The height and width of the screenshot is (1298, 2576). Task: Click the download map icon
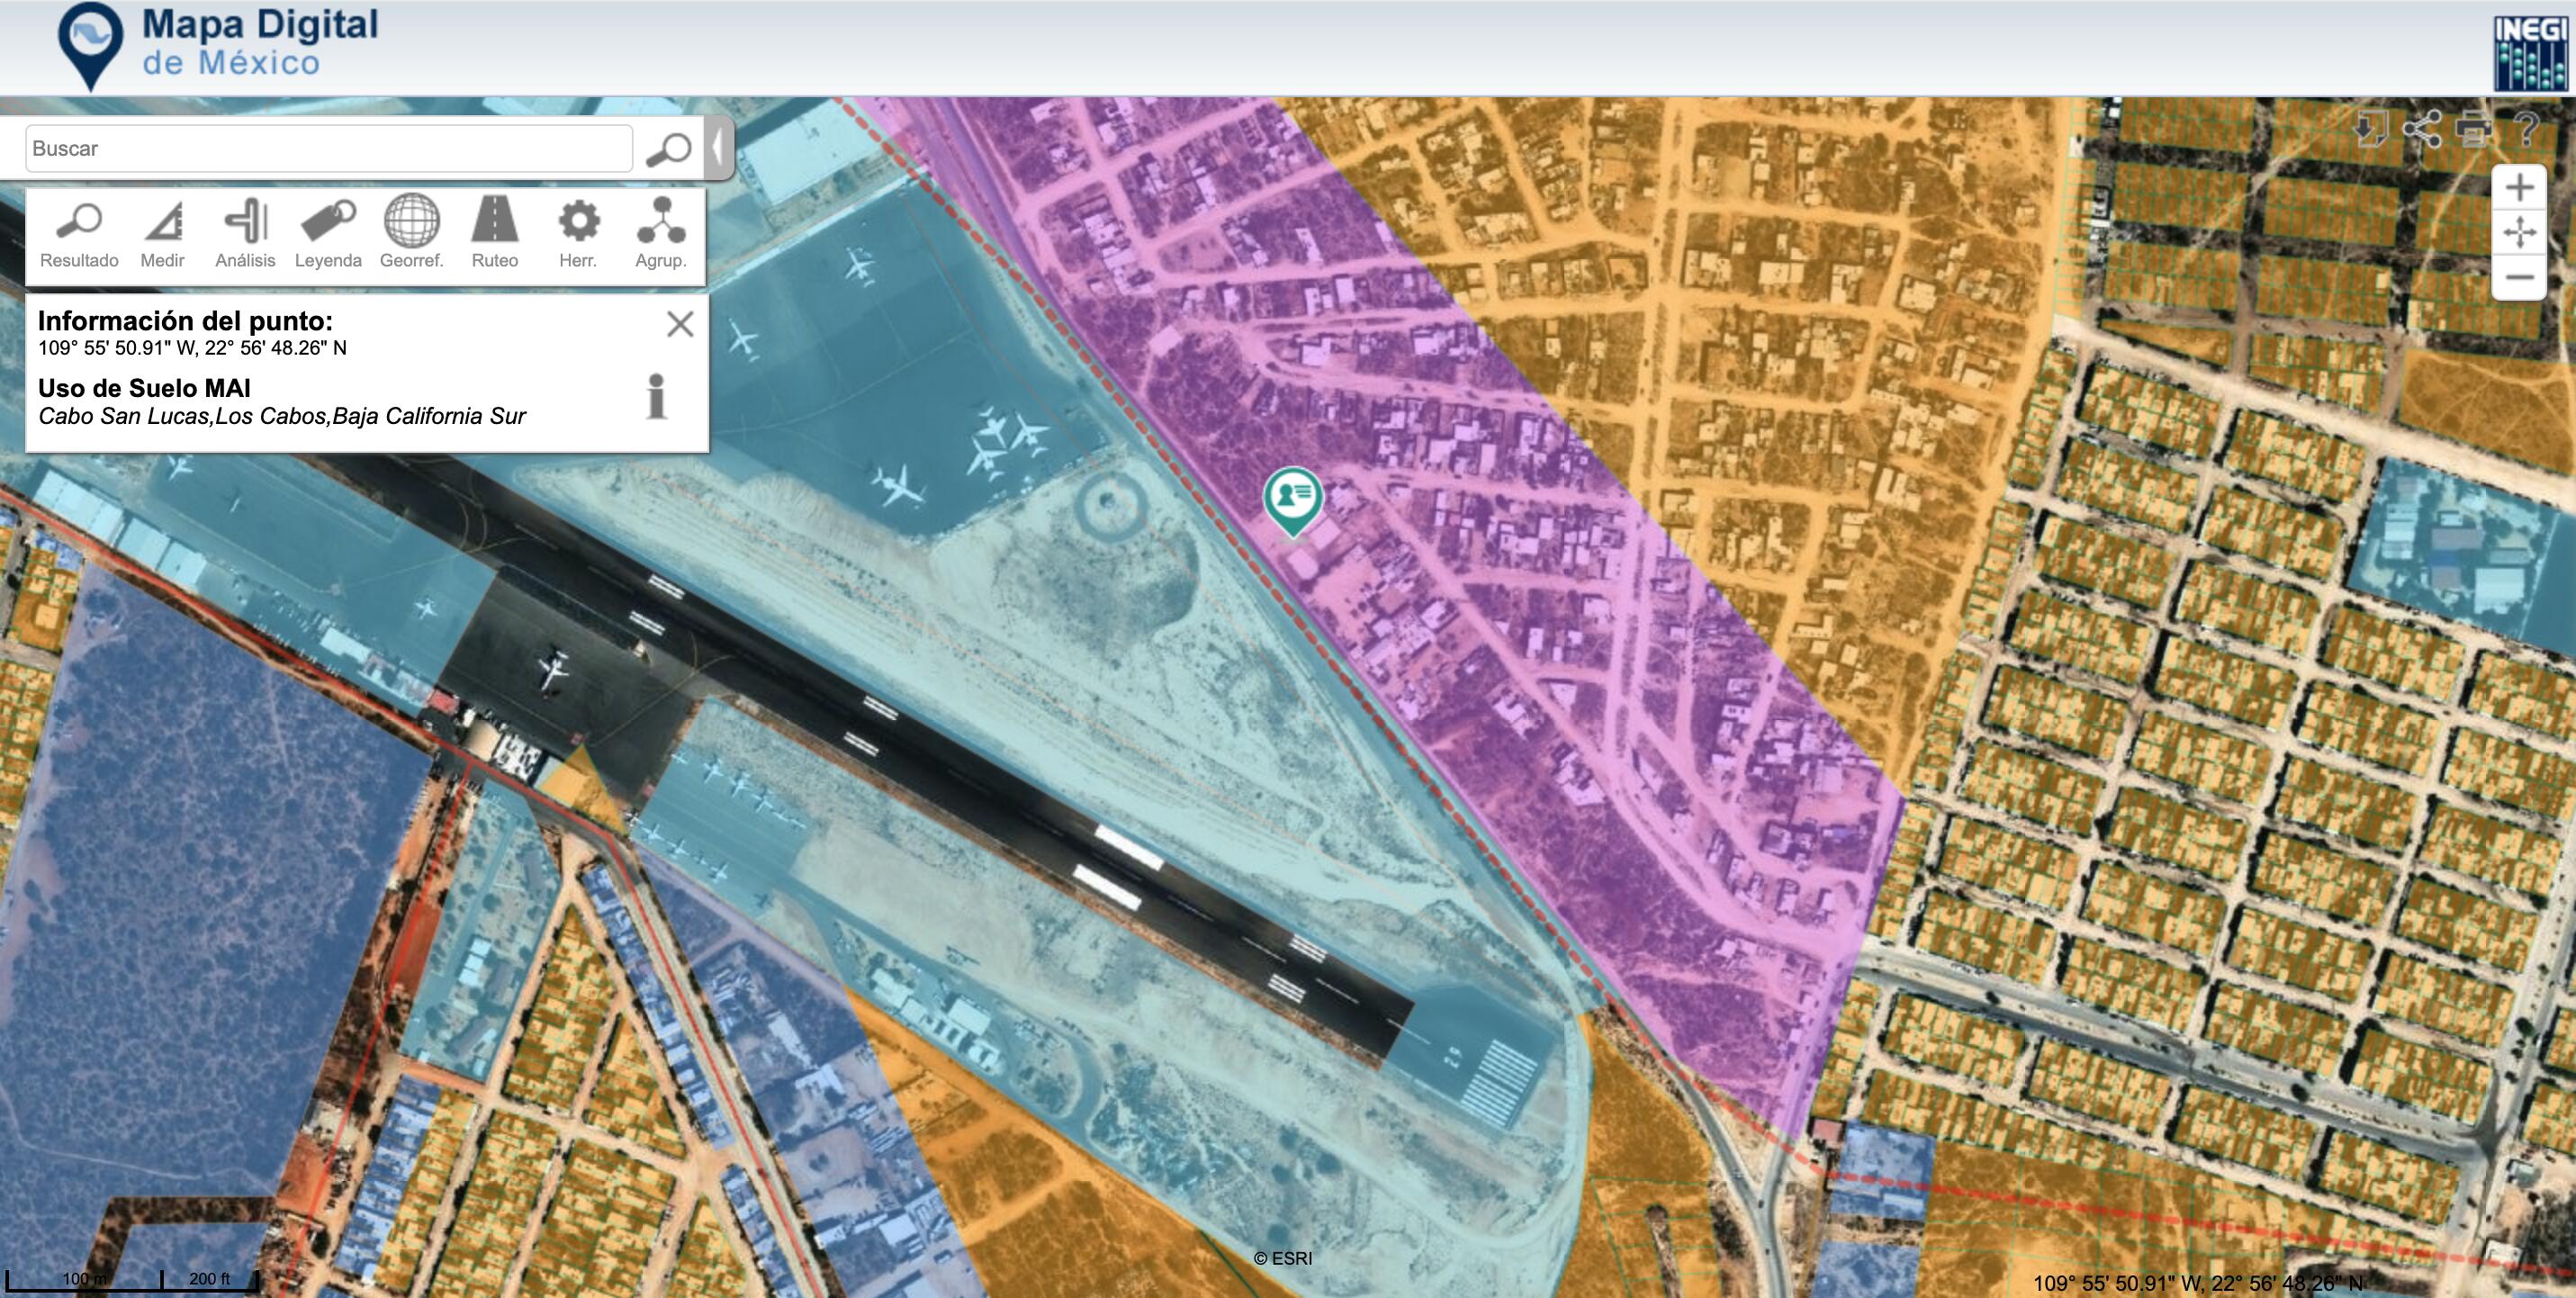[x=2370, y=128]
